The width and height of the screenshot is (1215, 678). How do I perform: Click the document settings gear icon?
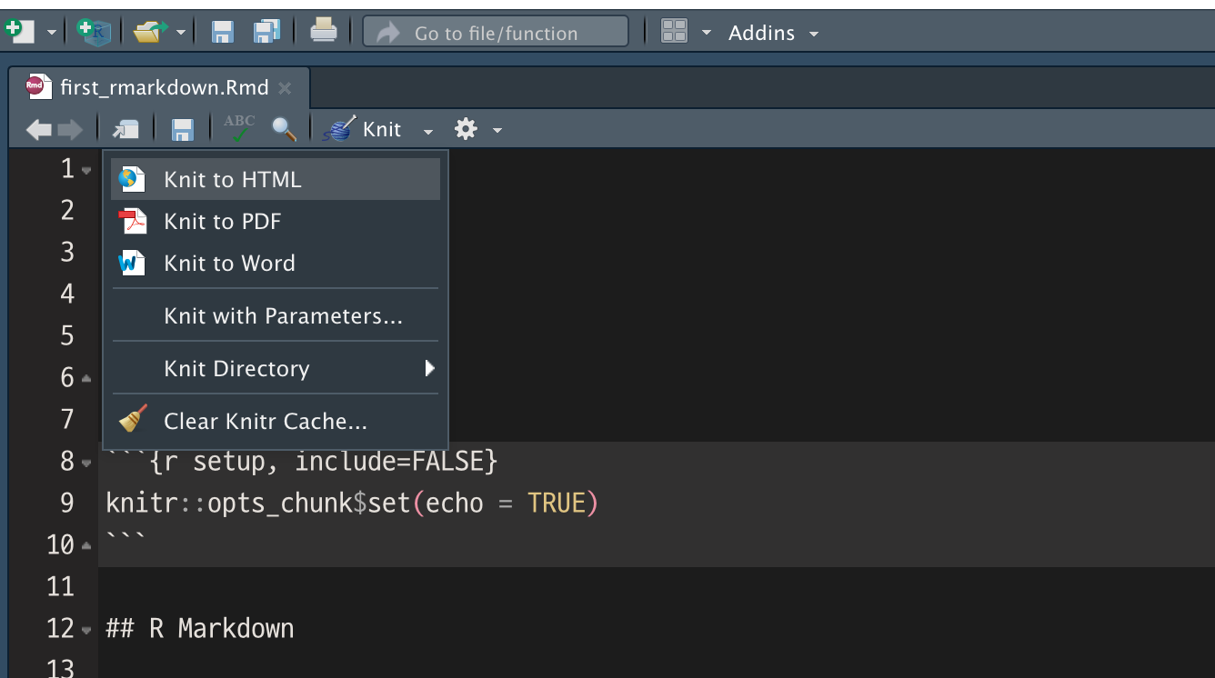(466, 129)
